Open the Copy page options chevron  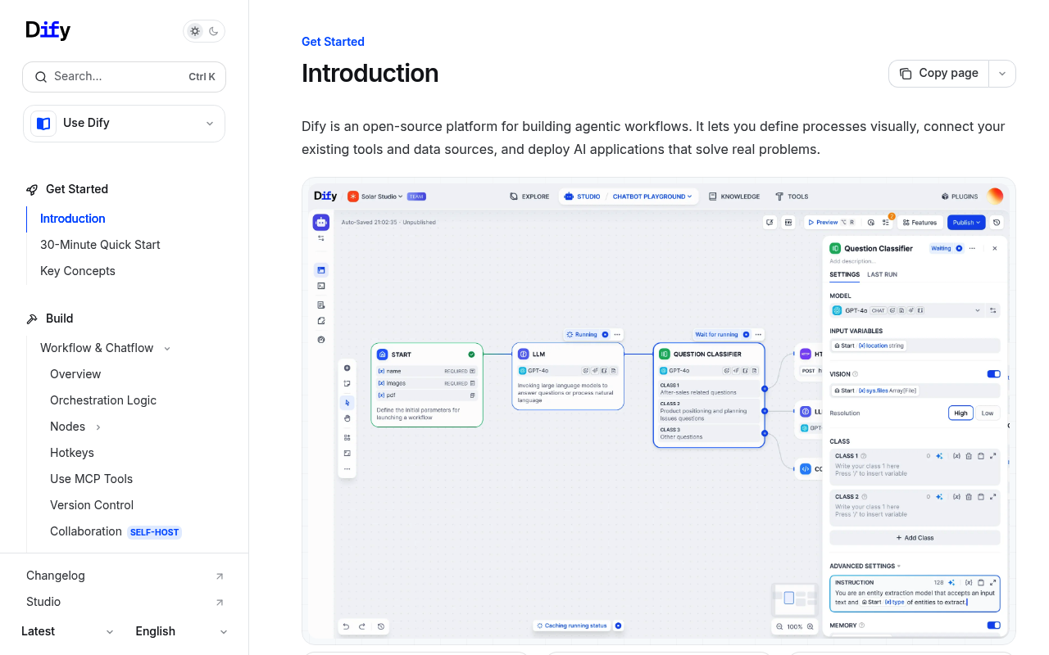click(1002, 74)
